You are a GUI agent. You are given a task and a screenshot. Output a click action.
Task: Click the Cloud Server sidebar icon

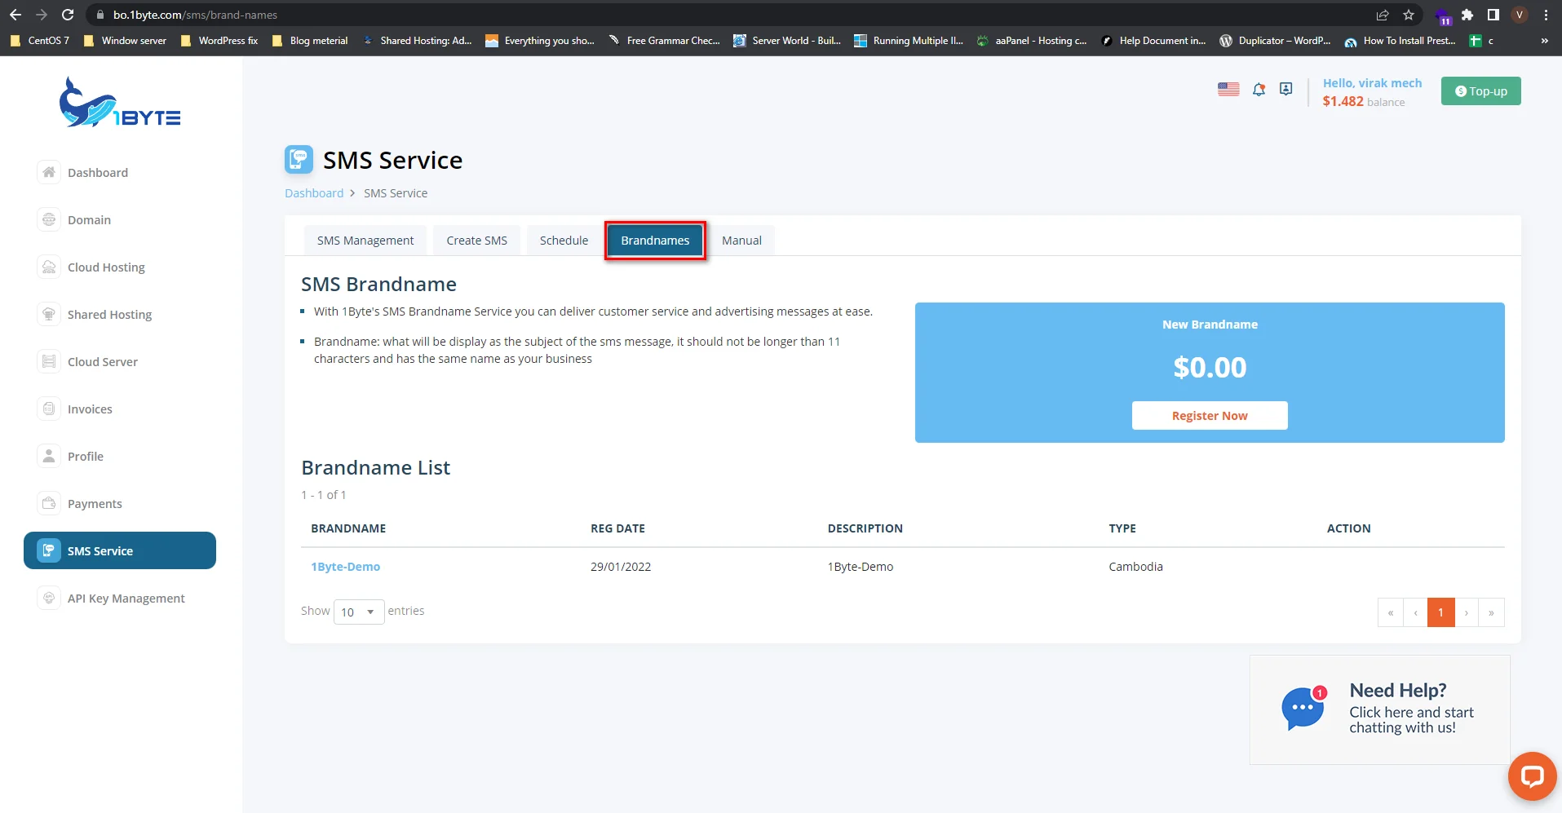[49, 361]
